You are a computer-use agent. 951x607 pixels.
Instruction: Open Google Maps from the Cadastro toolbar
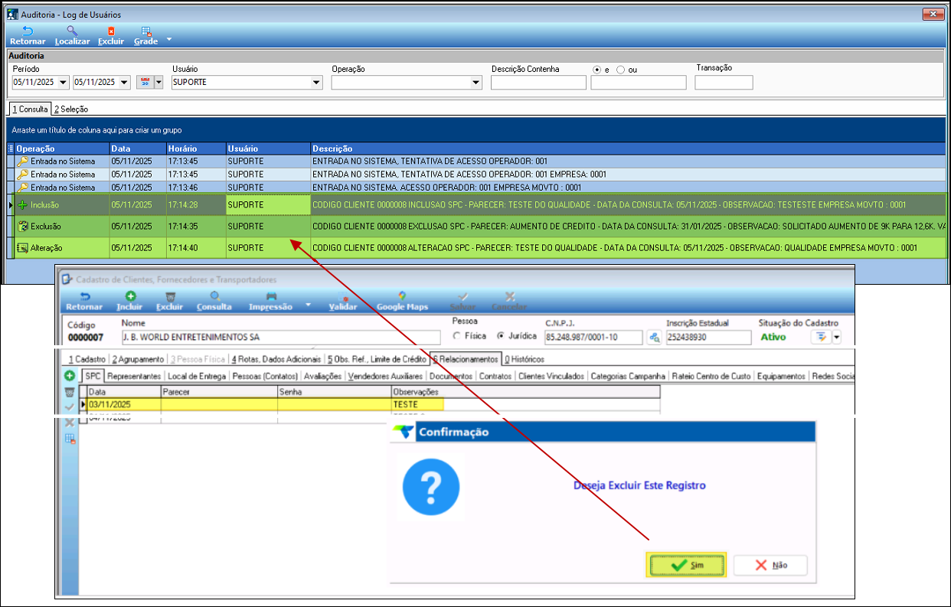(x=402, y=301)
